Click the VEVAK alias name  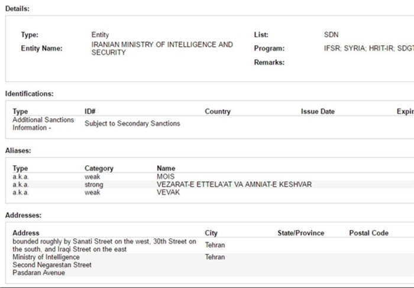click(x=168, y=192)
